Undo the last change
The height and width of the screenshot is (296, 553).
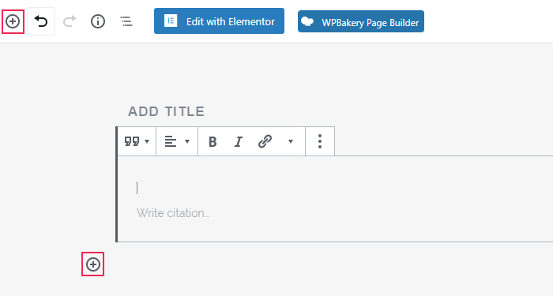point(41,21)
